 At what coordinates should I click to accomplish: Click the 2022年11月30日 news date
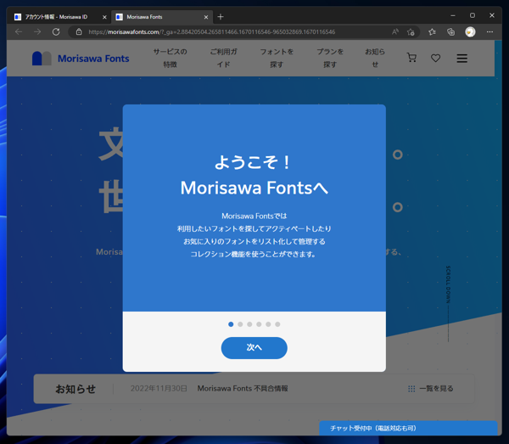[x=159, y=389]
